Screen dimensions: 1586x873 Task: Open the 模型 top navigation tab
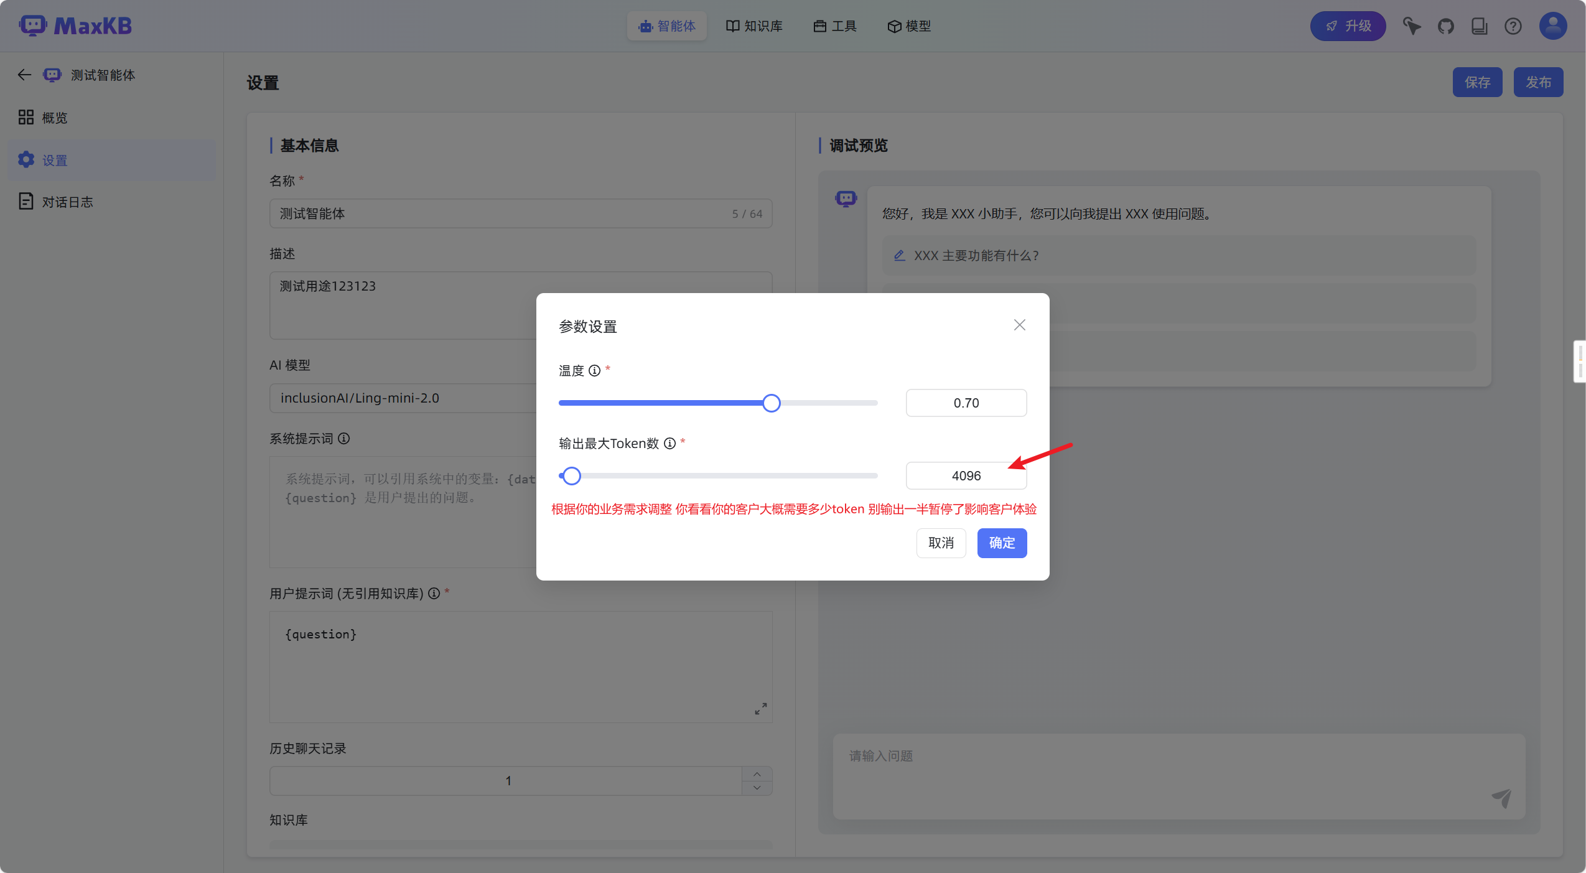pos(909,26)
